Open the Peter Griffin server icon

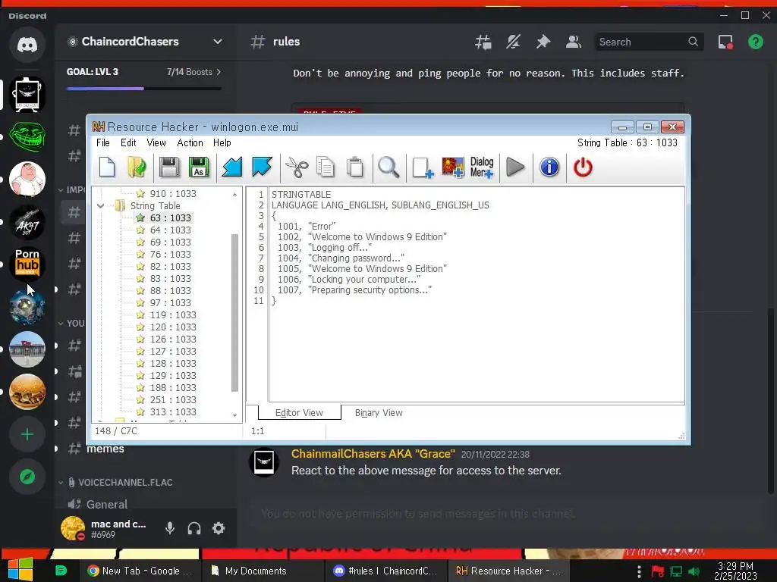pyautogui.click(x=27, y=179)
